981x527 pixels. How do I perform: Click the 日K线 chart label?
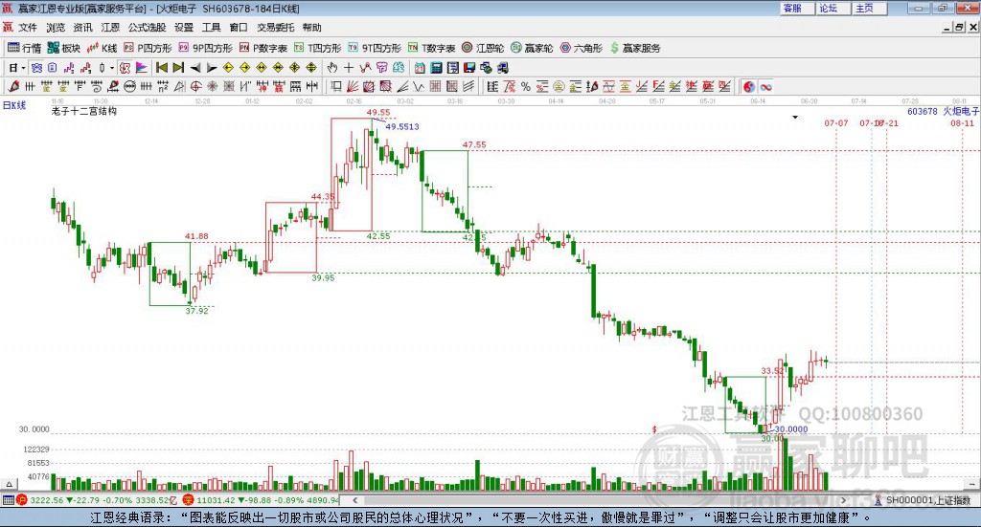[14, 105]
